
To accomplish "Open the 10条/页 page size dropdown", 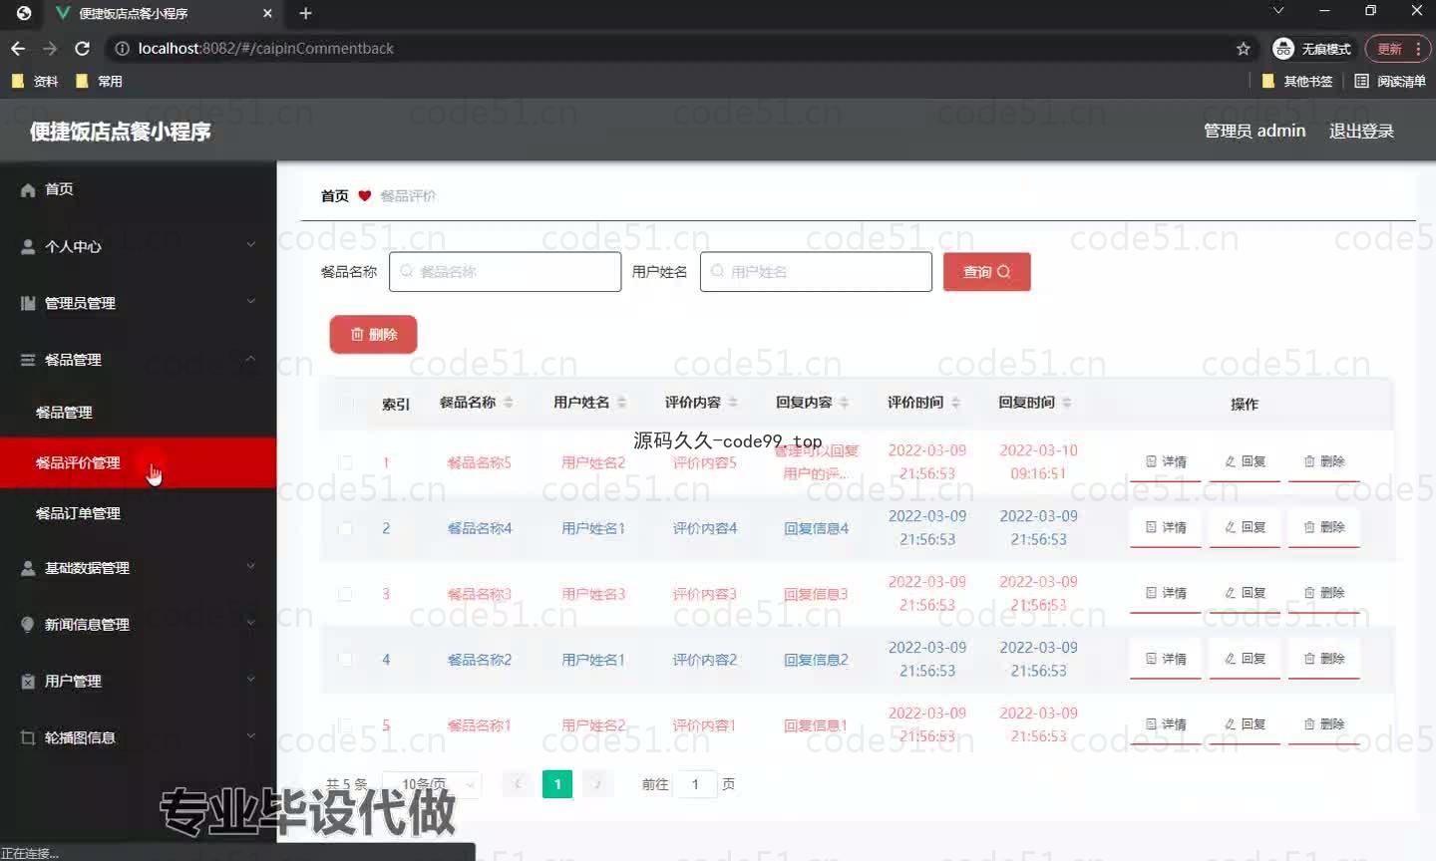I will pyautogui.click(x=432, y=784).
